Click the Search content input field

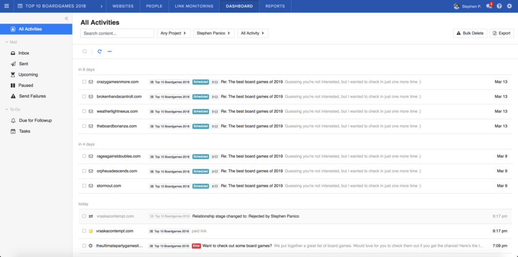(x=117, y=33)
